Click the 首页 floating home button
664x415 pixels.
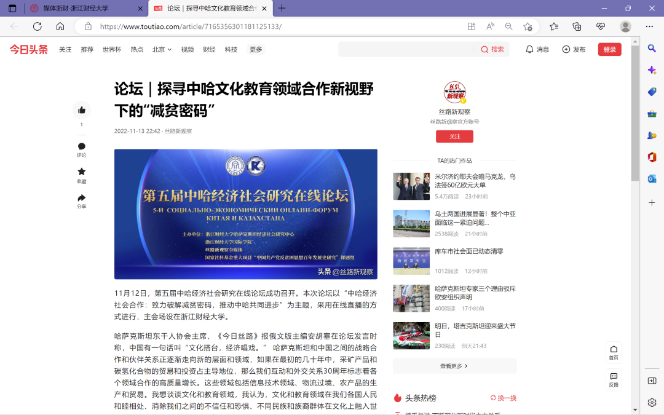pyautogui.click(x=614, y=352)
